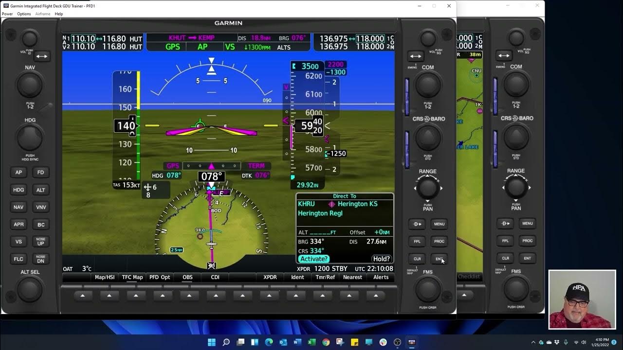Click the arrow softkey beneath Tmr/Ref
This screenshot has height=350, width=623.
(323, 295)
